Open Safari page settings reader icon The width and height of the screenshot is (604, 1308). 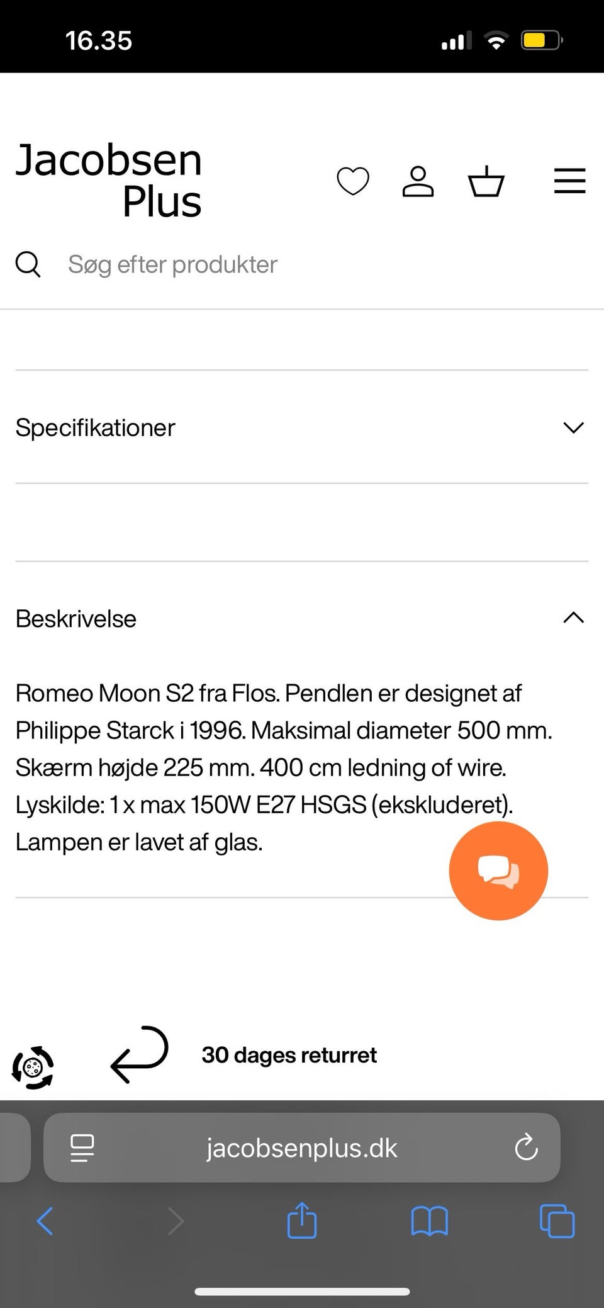82,1147
